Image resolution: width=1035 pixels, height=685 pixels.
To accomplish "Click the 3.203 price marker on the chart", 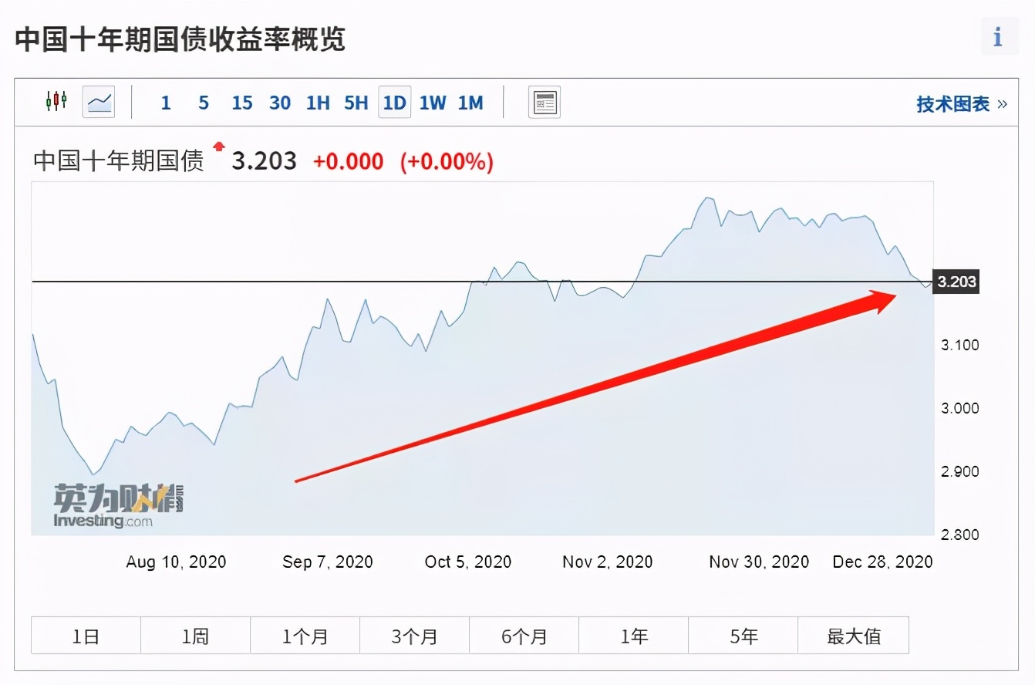I will [x=956, y=282].
